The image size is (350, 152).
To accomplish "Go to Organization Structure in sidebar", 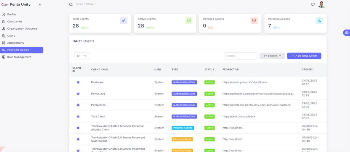I will click(22, 28).
